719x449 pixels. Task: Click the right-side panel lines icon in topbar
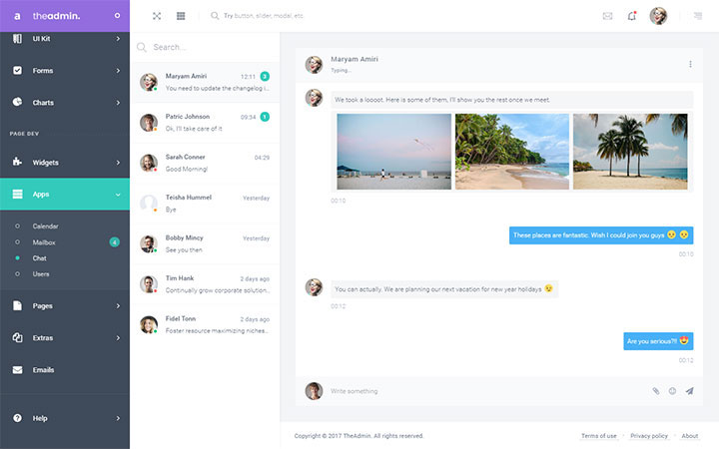tap(697, 16)
